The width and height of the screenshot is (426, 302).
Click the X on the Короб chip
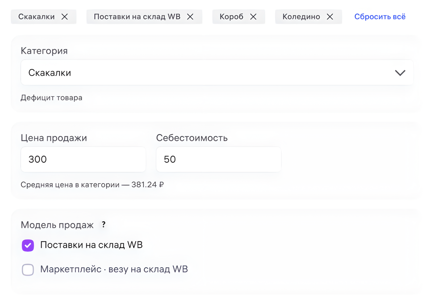(253, 17)
